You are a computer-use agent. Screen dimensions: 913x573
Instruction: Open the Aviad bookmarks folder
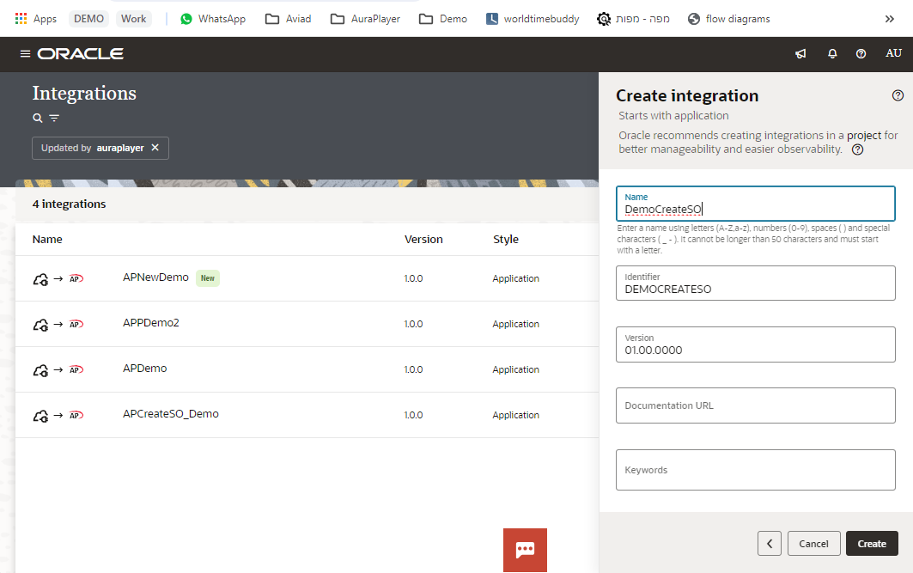click(x=289, y=19)
